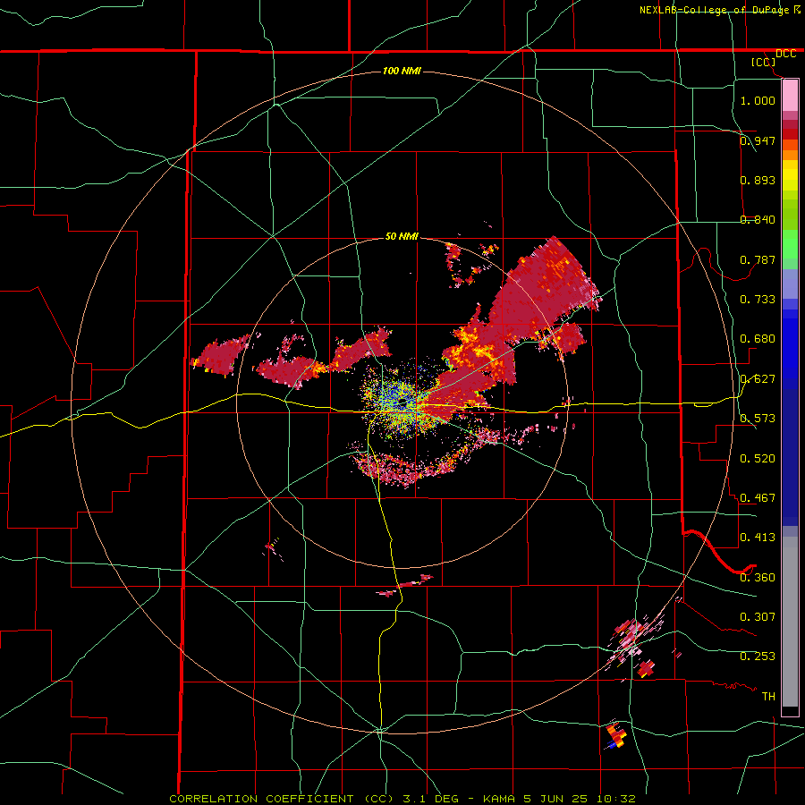Click the 5 JUN 25 date text

[x=556, y=799]
